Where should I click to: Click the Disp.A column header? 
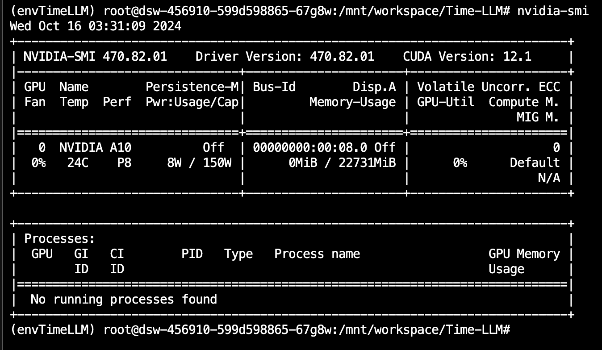coord(374,87)
